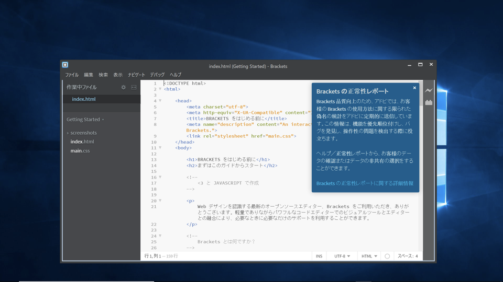Expand the screenshots folder
This screenshot has height=282, width=503.
[68, 133]
